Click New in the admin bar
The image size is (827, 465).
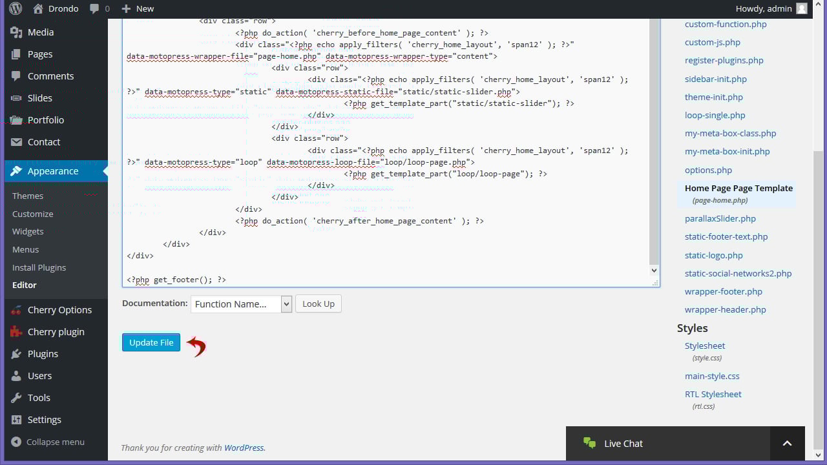point(145,8)
